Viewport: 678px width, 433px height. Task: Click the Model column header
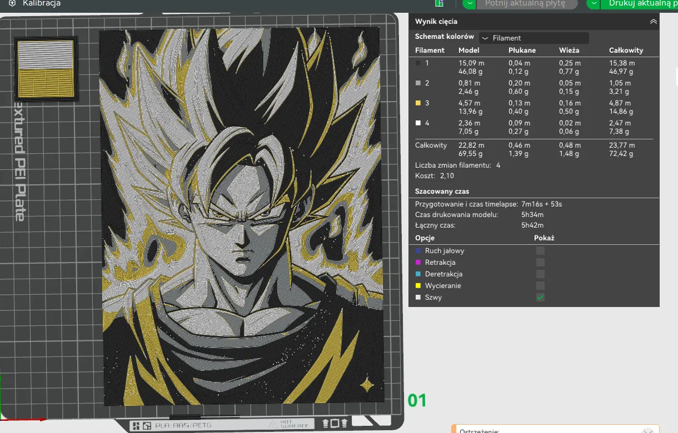[x=469, y=50]
